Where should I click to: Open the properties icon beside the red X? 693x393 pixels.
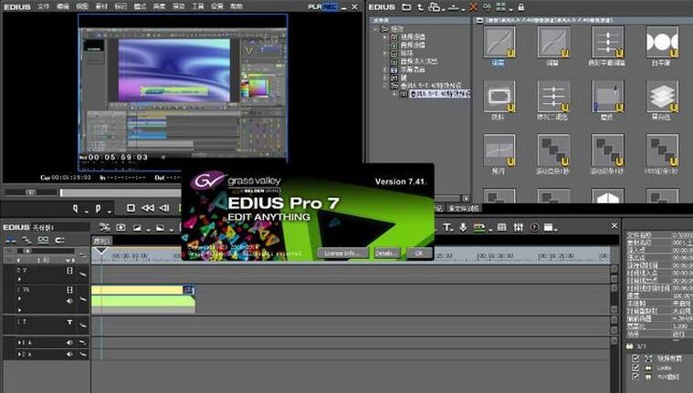click(487, 7)
